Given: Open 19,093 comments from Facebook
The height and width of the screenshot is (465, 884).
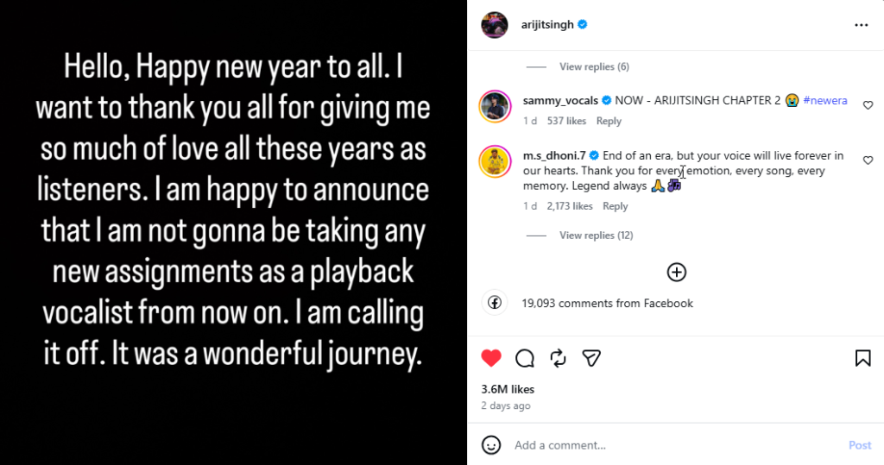Looking at the screenshot, I should click(x=607, y=303).
